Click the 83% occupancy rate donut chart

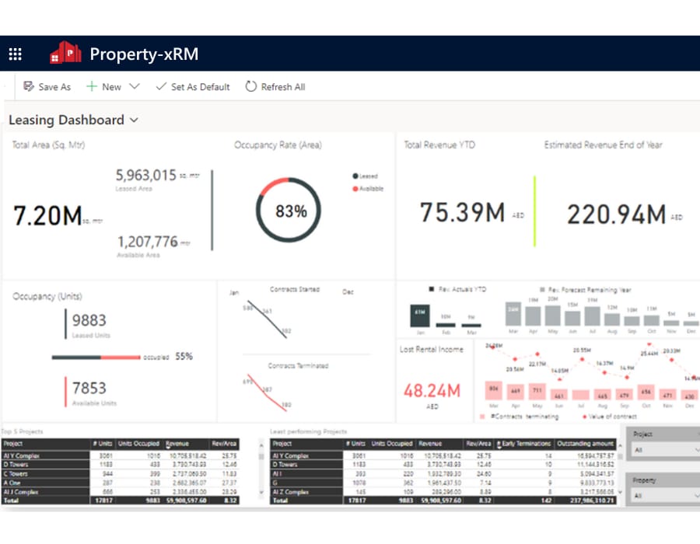click(291, 211)
